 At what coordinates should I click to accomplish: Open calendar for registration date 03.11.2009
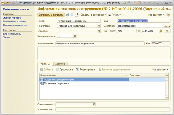pyautogui.click(x=160, y=31)
